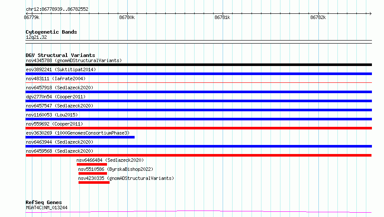Open the nsv6466484 (Sedlazeck2020) label

pyautogui.click(x=110, y=160)
